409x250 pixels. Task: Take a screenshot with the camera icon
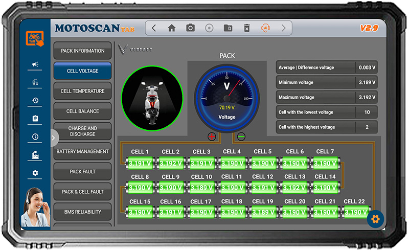pyautogui.click(x=190, y=28)
